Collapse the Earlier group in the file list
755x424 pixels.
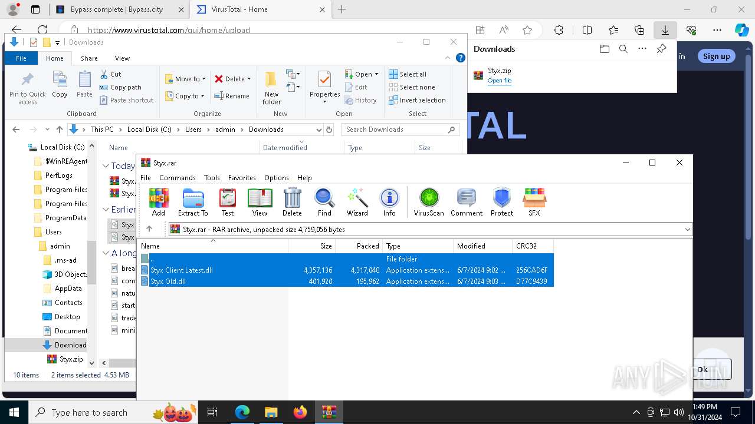pyautogui.click(x=106, y=210)
